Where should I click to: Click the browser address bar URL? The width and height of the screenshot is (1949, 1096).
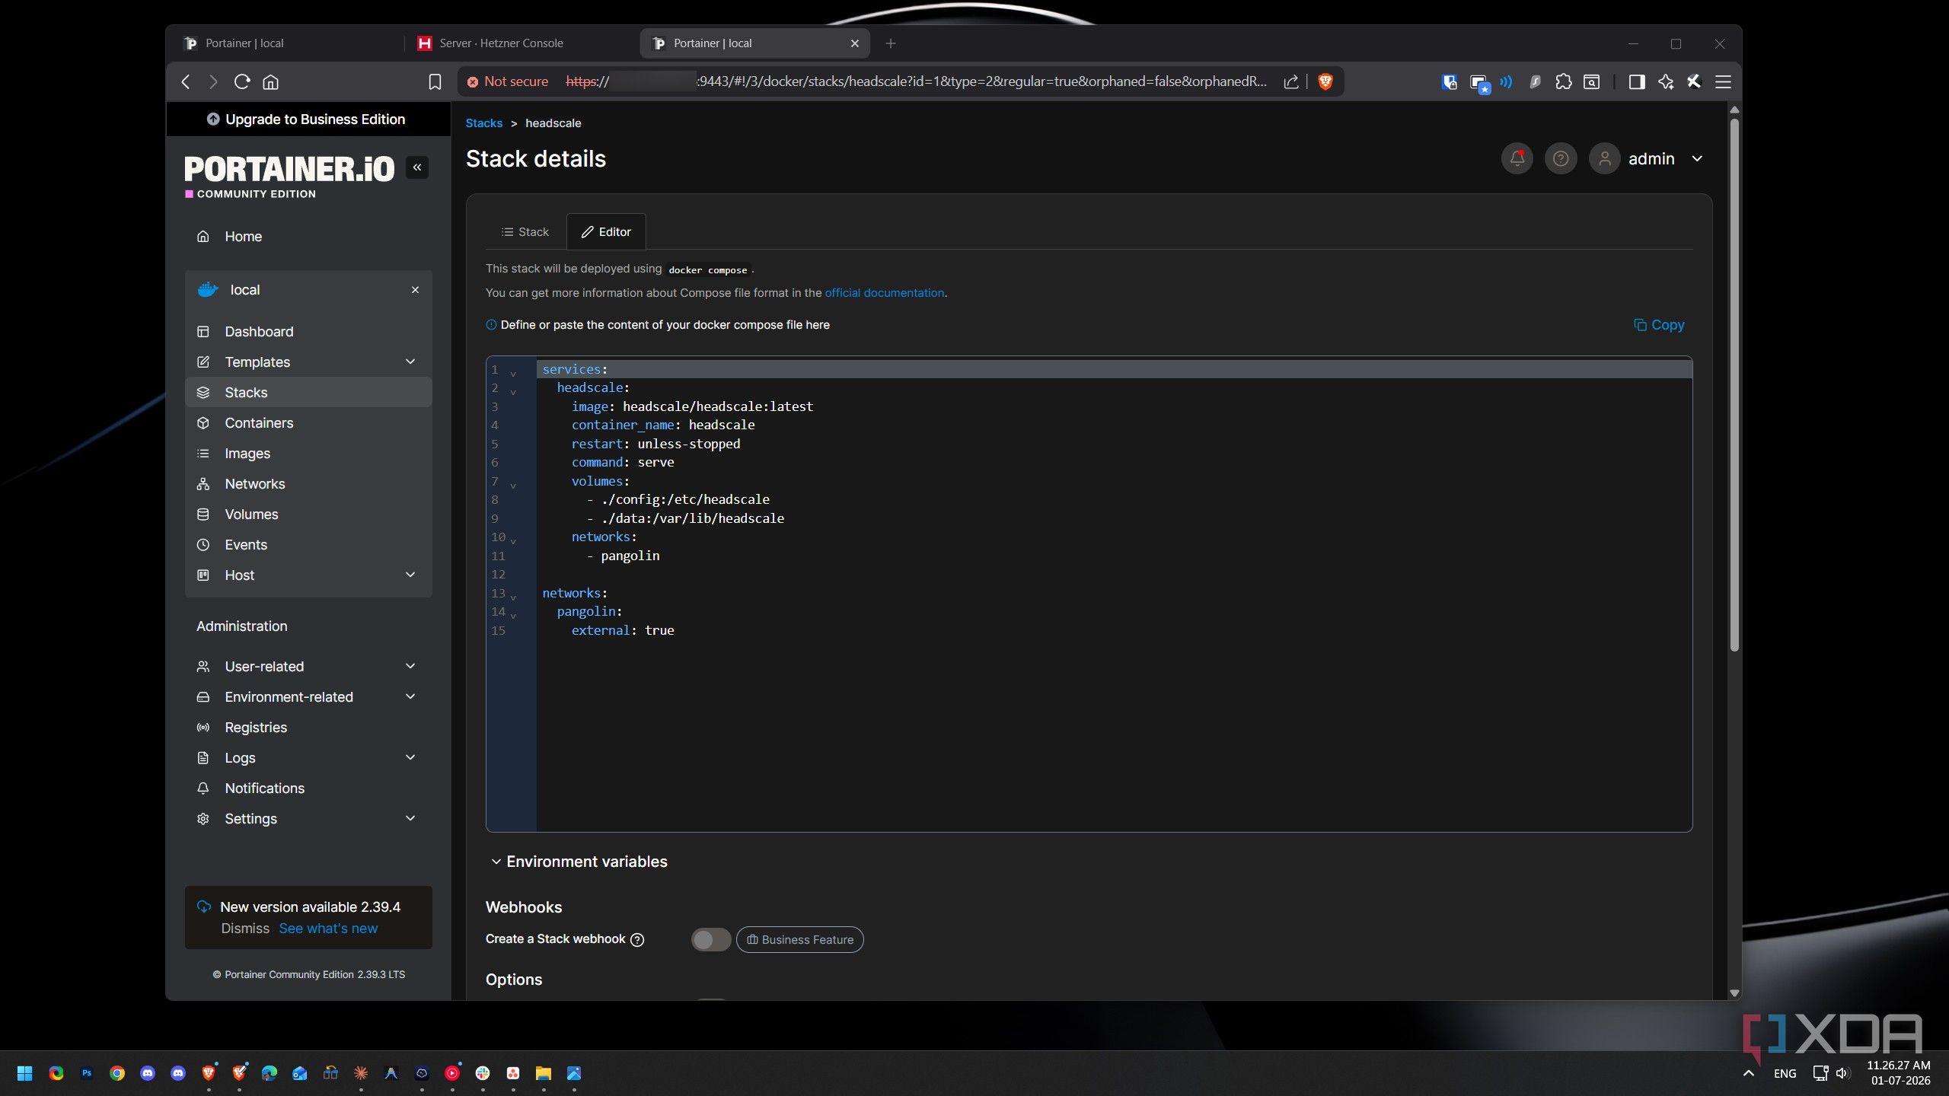tap(916, 81)
